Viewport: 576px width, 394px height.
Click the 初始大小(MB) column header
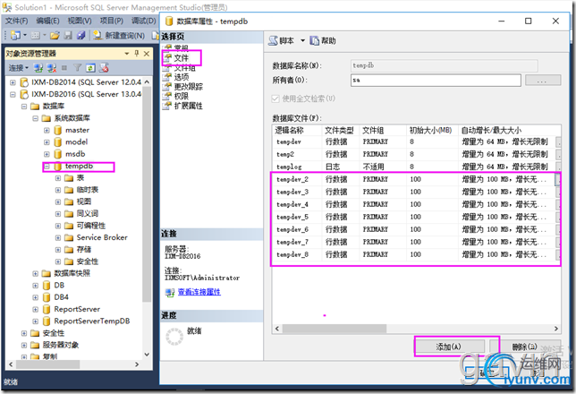tap(430, 130)
